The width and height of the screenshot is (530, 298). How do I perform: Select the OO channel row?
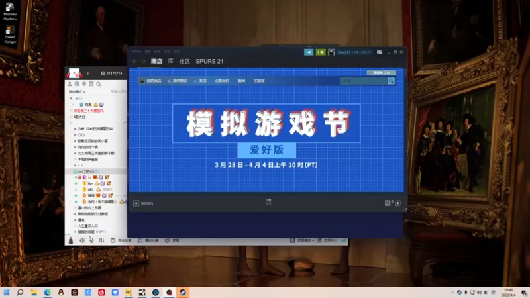point(81,135)
